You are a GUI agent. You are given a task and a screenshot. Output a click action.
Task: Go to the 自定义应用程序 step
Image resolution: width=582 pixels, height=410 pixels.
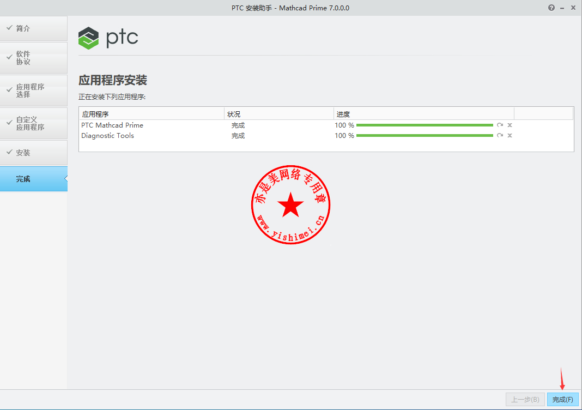[34, 123]
